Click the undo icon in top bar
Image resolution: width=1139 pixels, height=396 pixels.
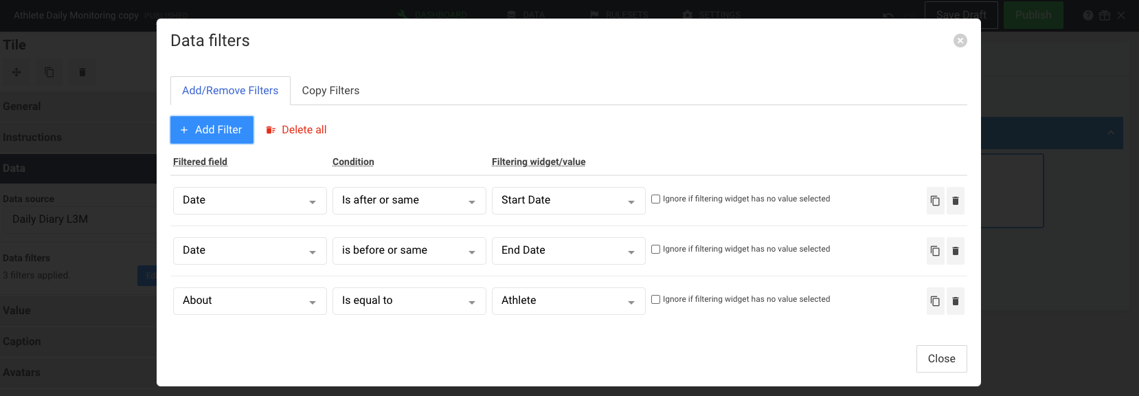tap(888, 15)
